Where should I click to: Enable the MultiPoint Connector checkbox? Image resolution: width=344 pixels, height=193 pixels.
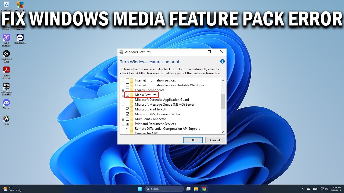[127, 119]
